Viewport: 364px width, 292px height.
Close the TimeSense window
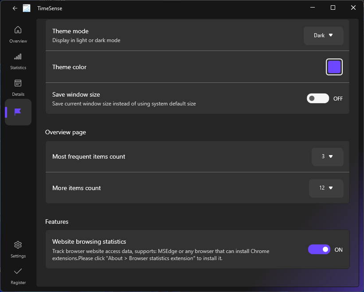[353, 8]
